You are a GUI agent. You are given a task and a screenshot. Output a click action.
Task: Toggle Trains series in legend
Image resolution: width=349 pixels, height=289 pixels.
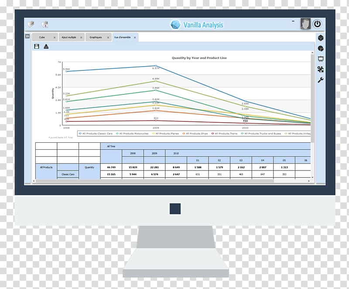tap(224, 134)
